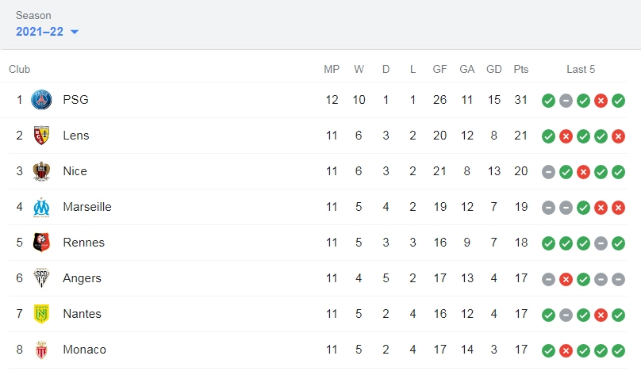Click the Last 5 column header
Viewport: 641px width, 371px height.
581,70
